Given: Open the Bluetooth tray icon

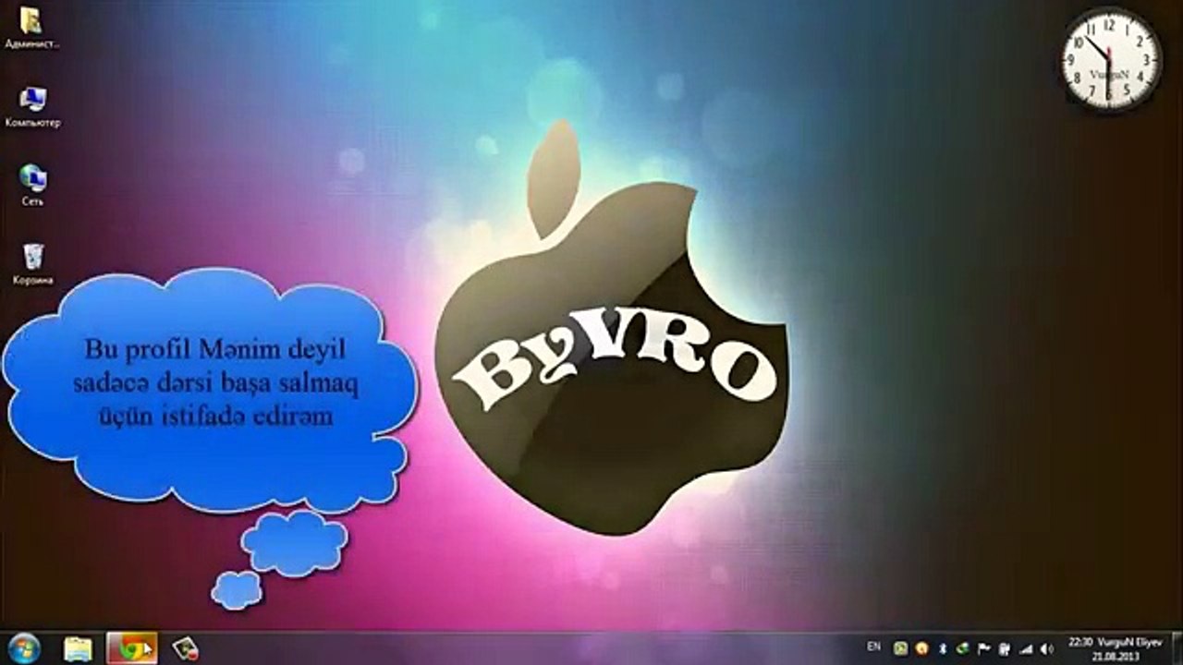Looking at the screenshot, I should [x=943, y=648].
